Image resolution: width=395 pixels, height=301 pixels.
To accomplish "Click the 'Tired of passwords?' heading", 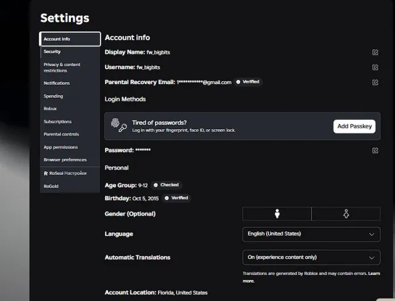I will [159, 123].
